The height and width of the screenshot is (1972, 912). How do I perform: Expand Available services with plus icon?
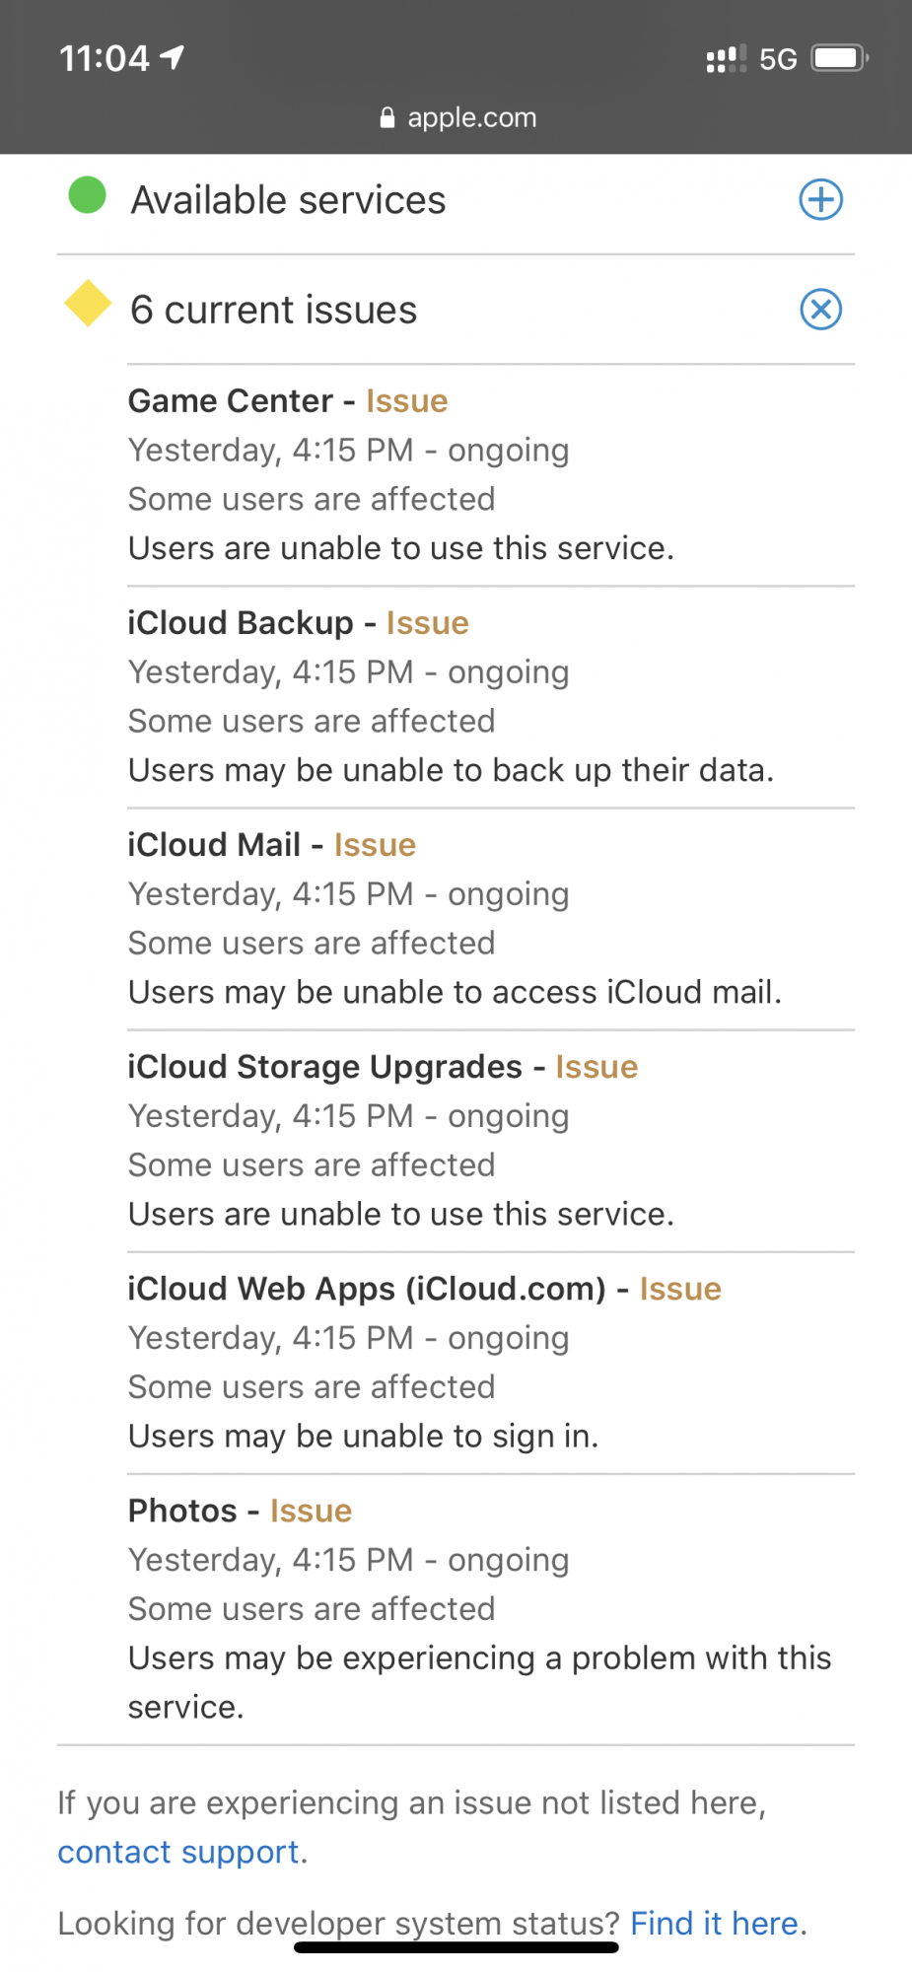820,200
